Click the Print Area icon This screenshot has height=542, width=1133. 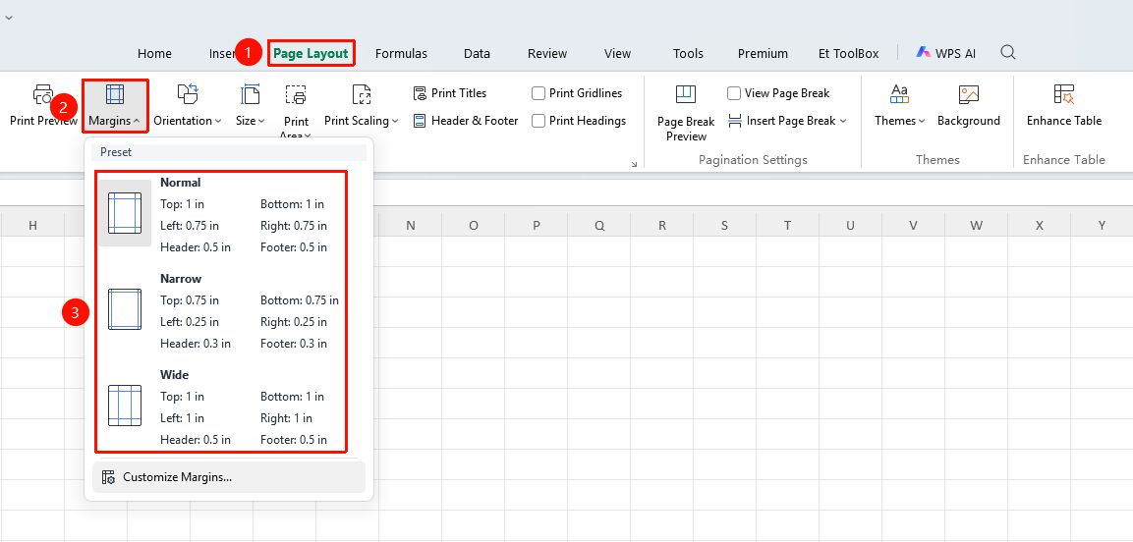point(296,94)
